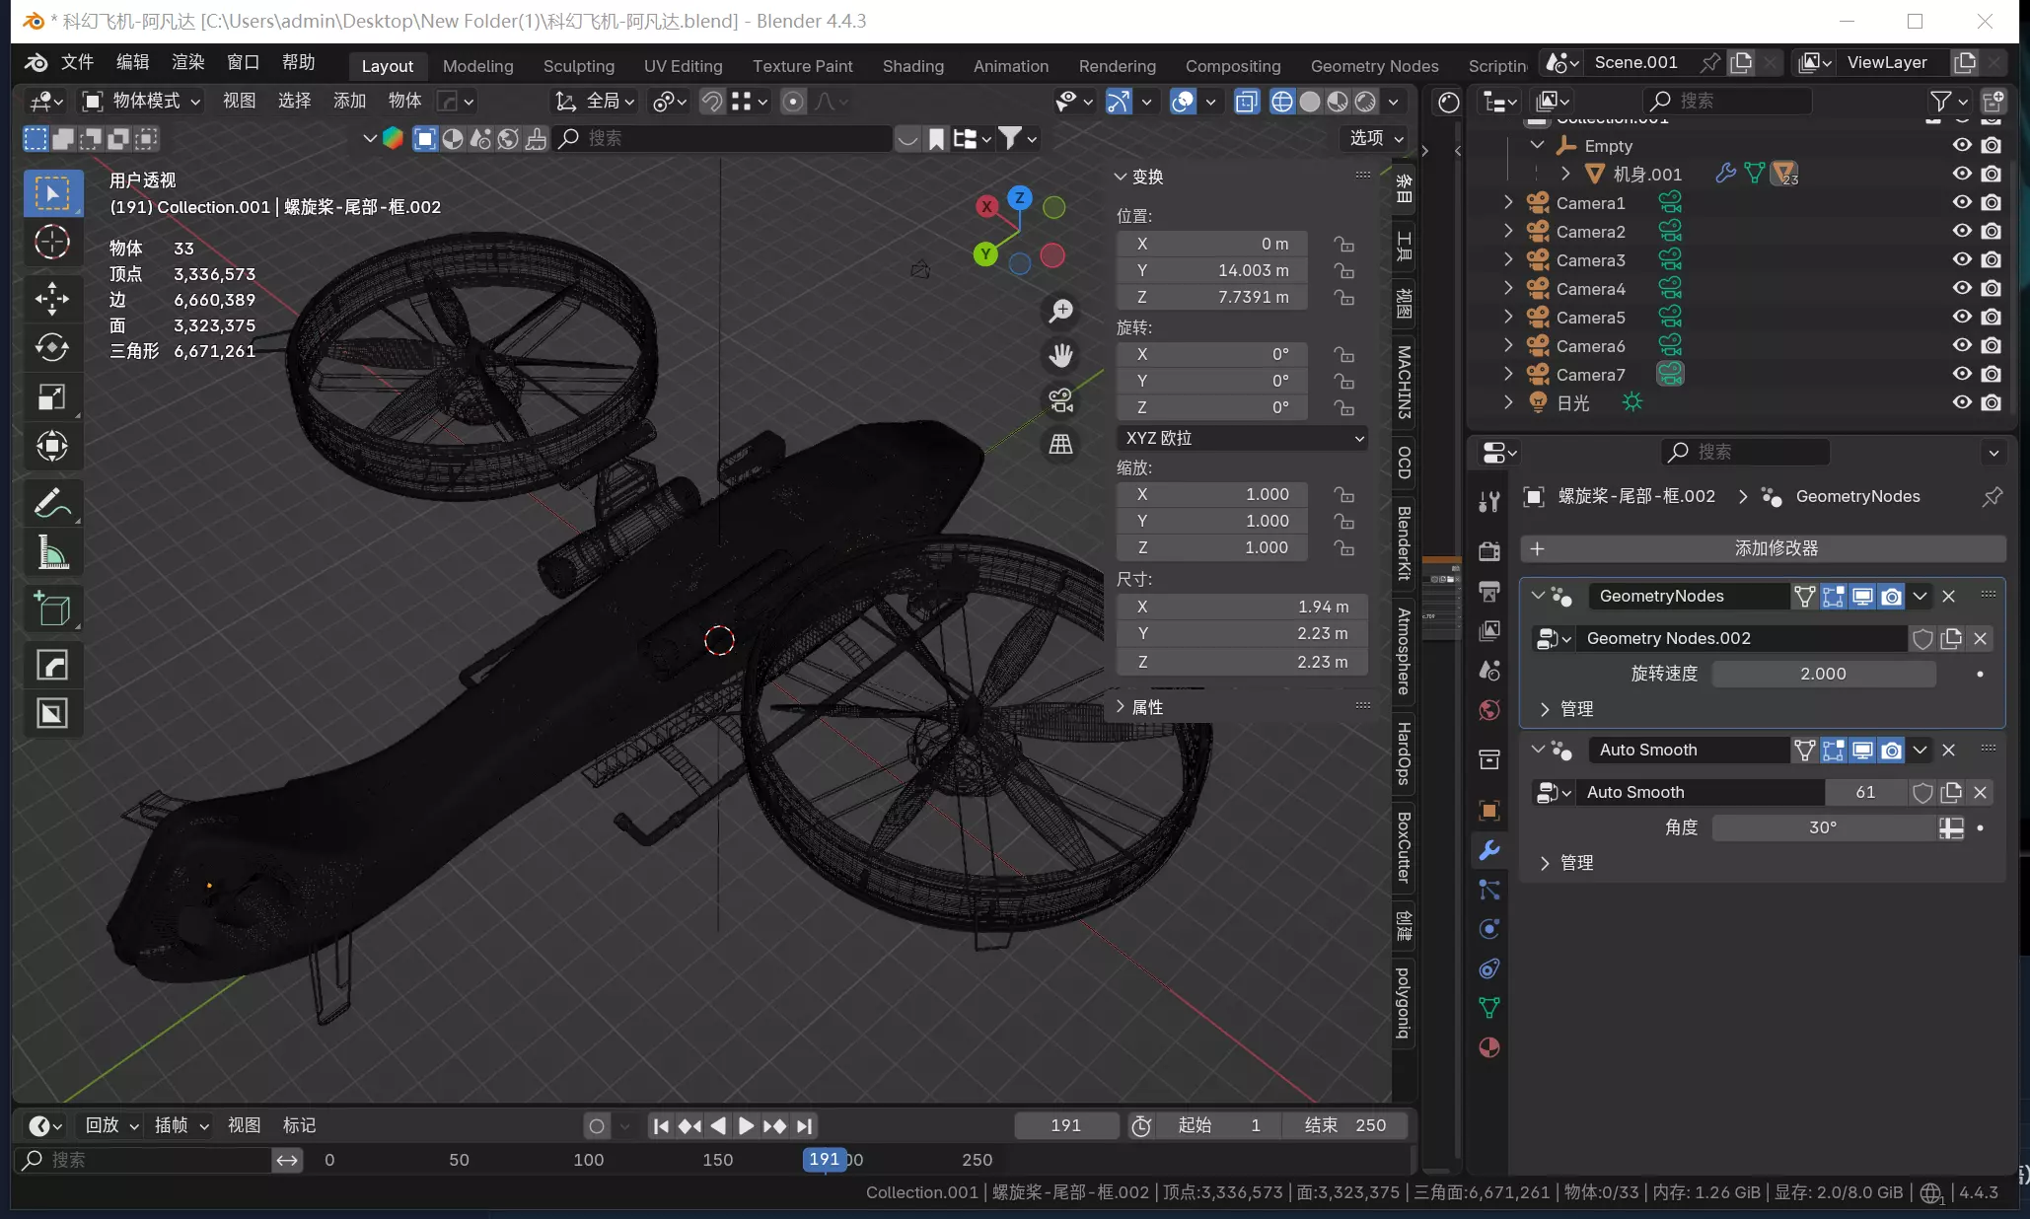Toggle the X position lock

pyautogui.click(x=1343, y=244)
